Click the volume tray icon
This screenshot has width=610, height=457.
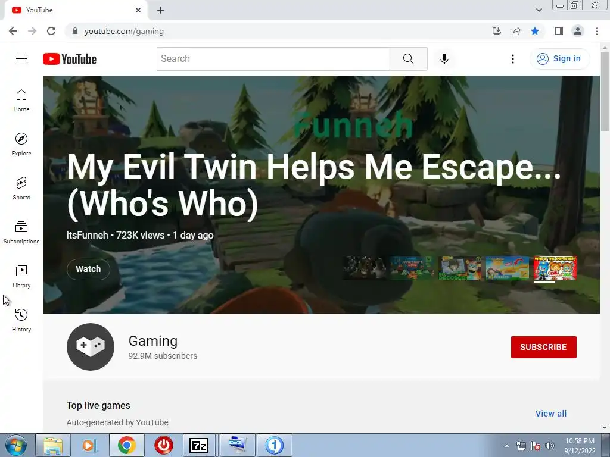tap(550, 446)
